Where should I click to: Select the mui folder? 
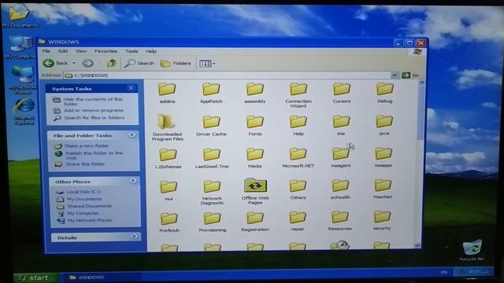point(169,190)
